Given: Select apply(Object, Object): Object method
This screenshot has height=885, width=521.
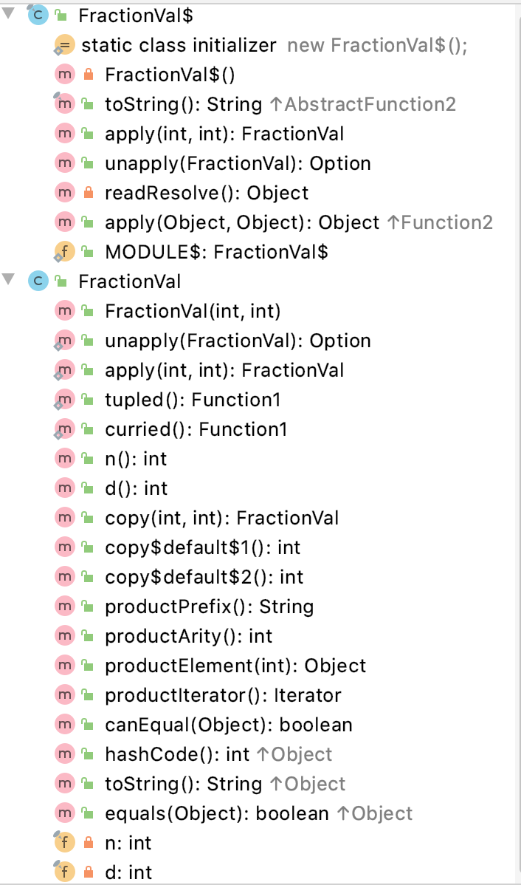Looking at the screenshot, I should pos(299,222).
